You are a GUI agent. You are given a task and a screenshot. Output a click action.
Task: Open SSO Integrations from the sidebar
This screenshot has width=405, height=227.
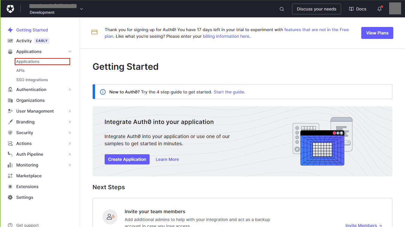pos(32,80)
